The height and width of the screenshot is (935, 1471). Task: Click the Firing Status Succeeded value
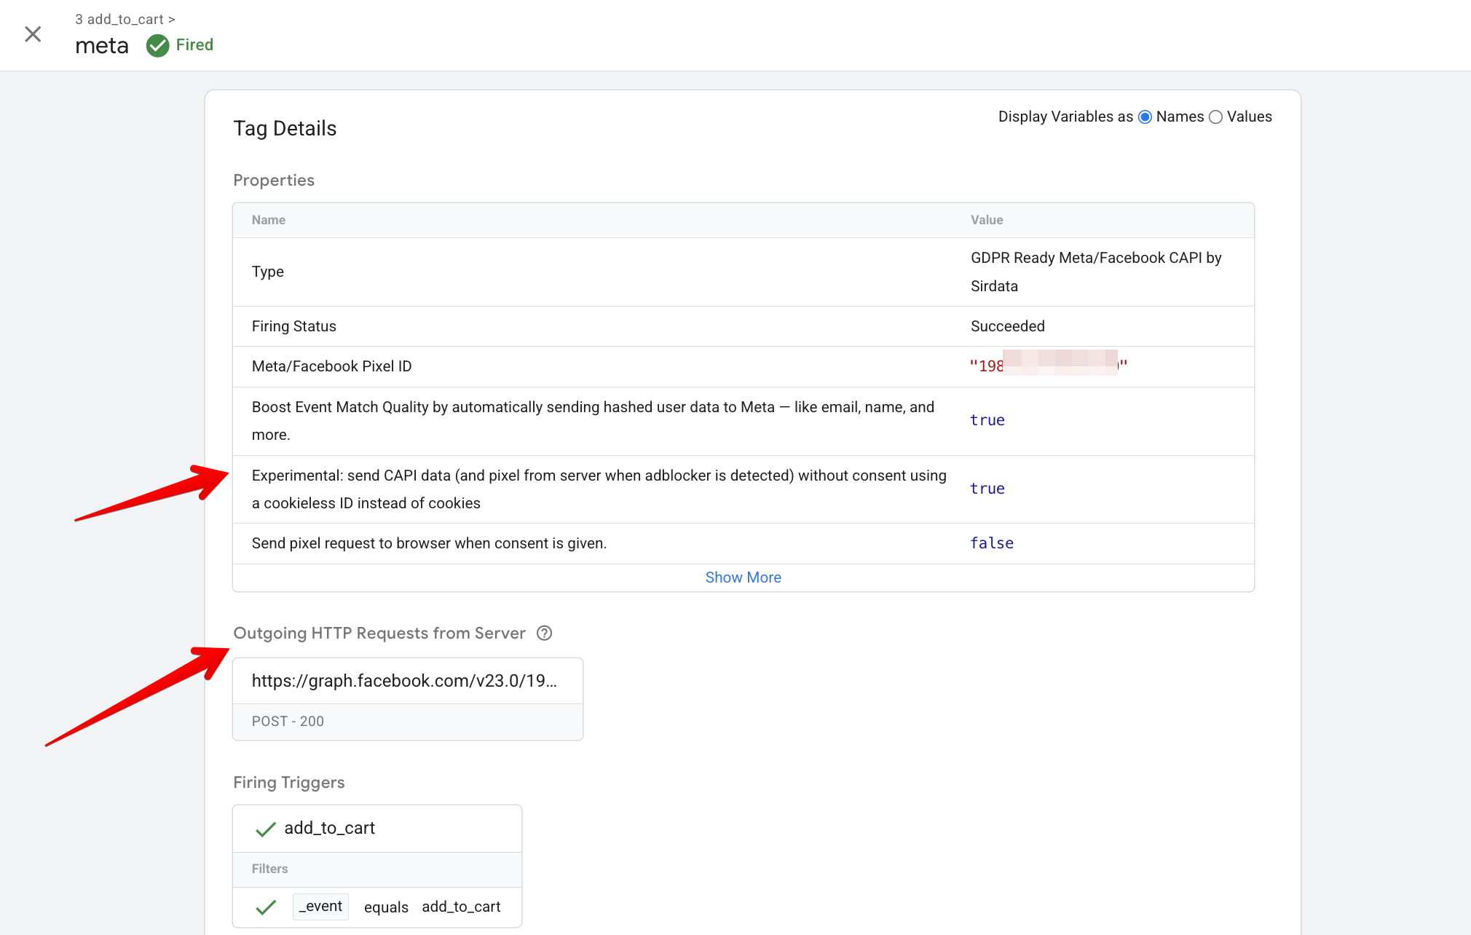pyautogui.click(x=1007, y=326)
